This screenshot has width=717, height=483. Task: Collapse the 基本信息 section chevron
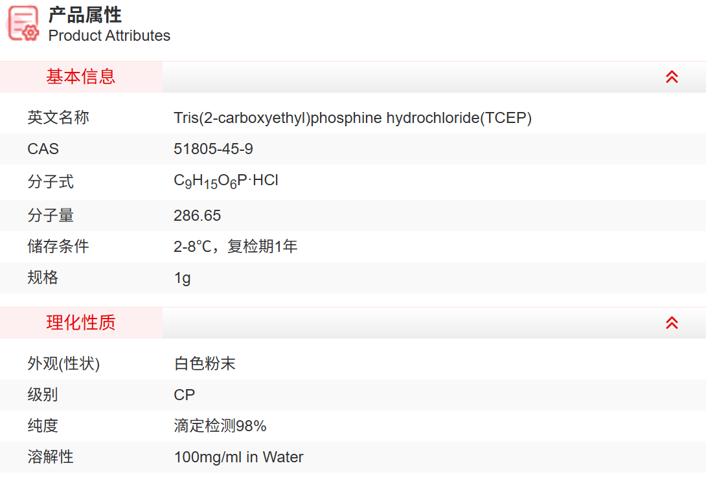pos(672,77)
